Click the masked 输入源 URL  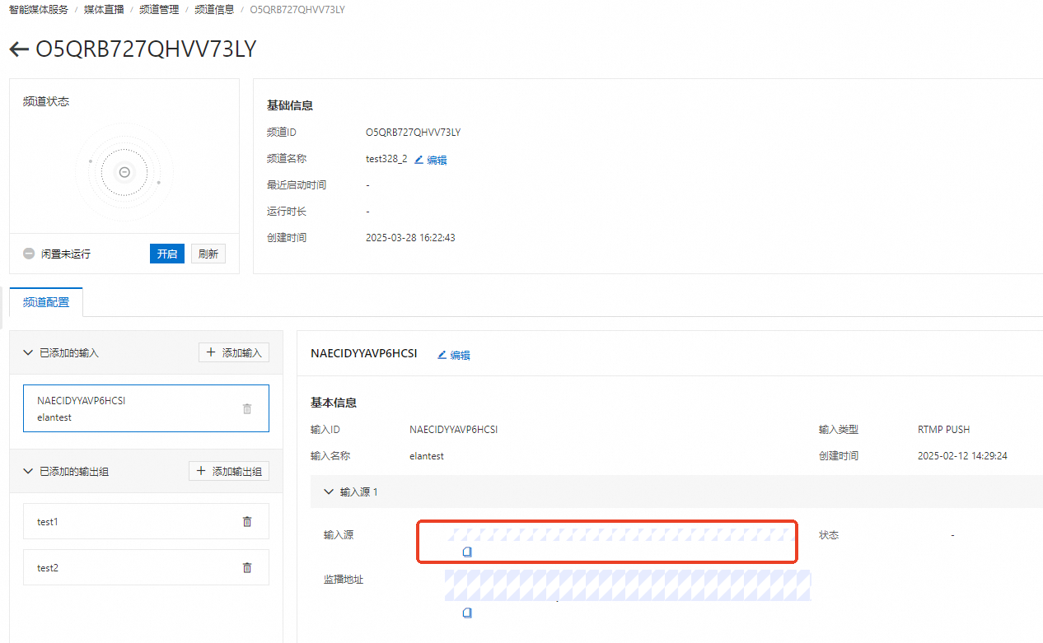tap(620, 534)
